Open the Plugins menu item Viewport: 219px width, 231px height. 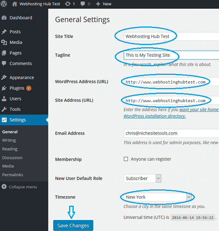tap(17, 88)
